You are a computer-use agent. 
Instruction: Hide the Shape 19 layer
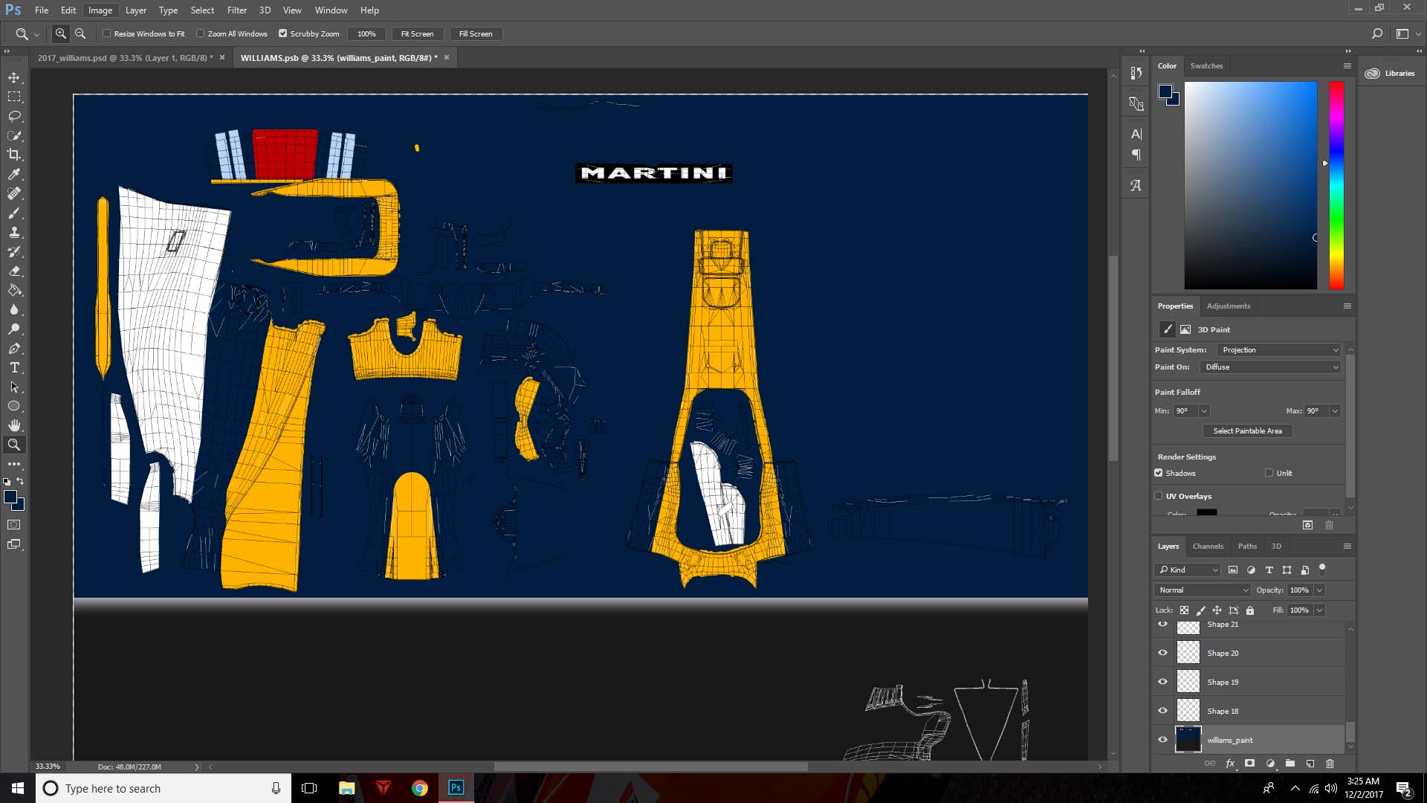tap(1163, 682)
